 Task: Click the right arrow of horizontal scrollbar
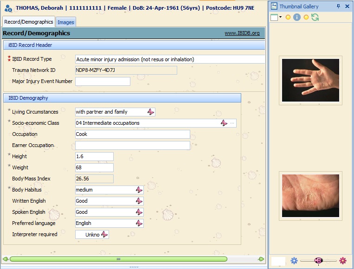[x=261, y=259]
